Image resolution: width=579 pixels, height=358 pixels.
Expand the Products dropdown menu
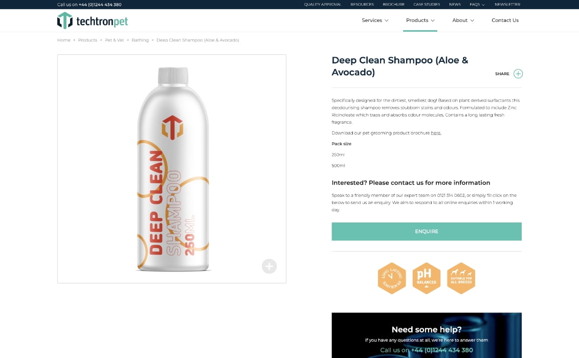[x=420, y=20]
